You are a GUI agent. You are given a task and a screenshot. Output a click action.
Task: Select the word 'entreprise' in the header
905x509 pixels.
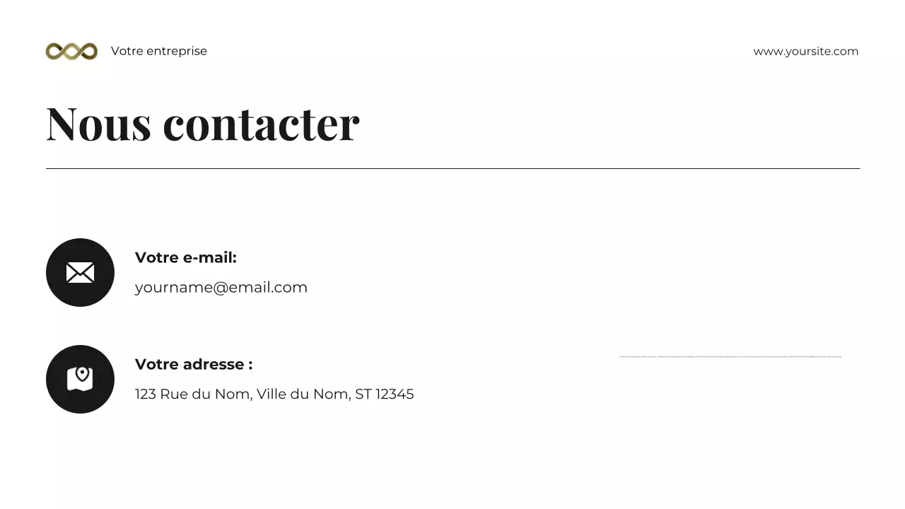tap(177, 51)
